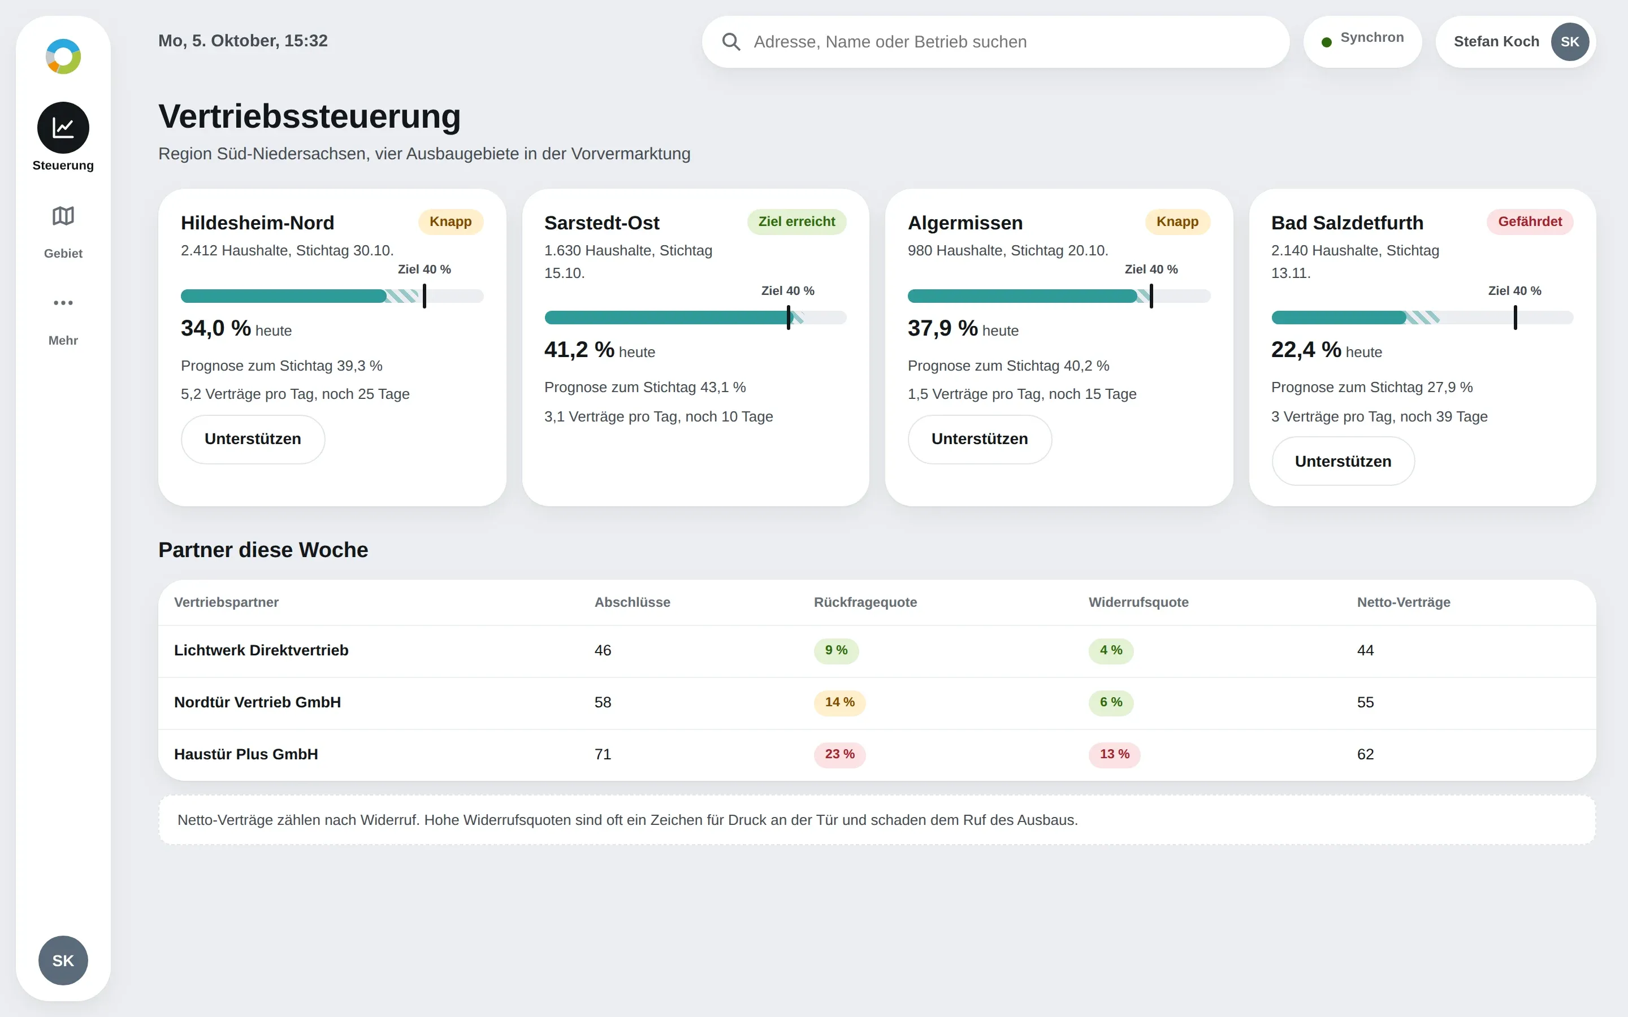
Task: Click the 13 % Widerrufsquote badge
Action: tap(1114, 755)
